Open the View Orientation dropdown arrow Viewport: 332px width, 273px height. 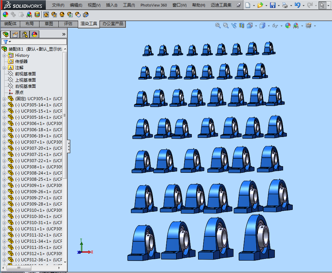click(256, 26)
